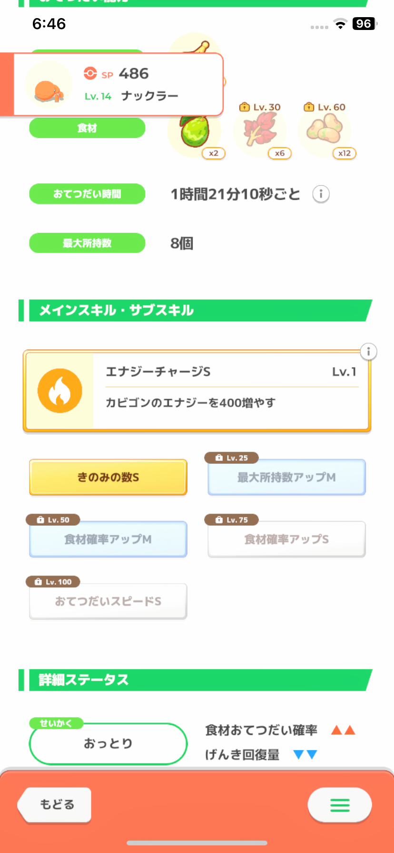Select the locked 食材確率アップS sub skill
Viewport: 394px width, 853px height.
tap(286, 539)
